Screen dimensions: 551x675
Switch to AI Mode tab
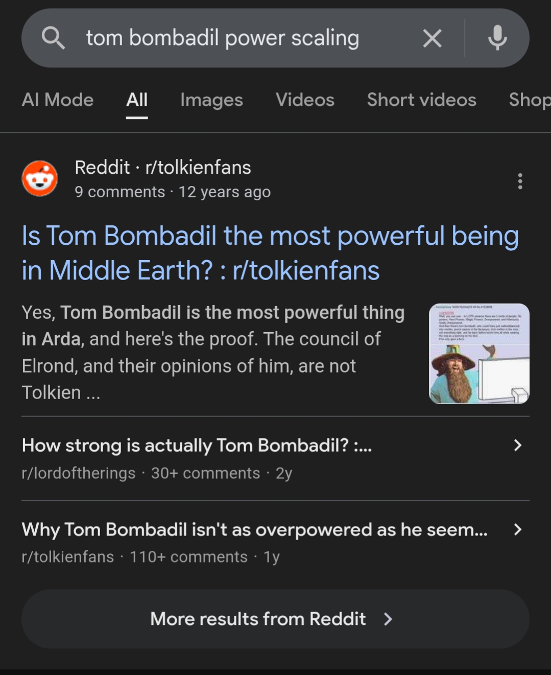point(58,100)
